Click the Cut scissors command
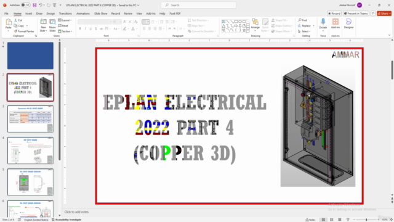394x222 pixels. point(18,20)
